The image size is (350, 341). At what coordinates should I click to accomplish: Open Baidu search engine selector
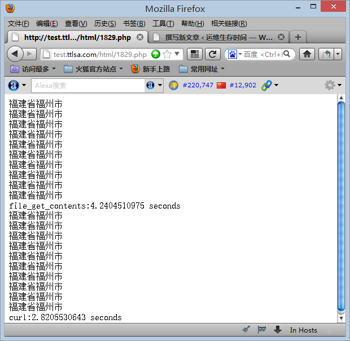pos(235,54)
